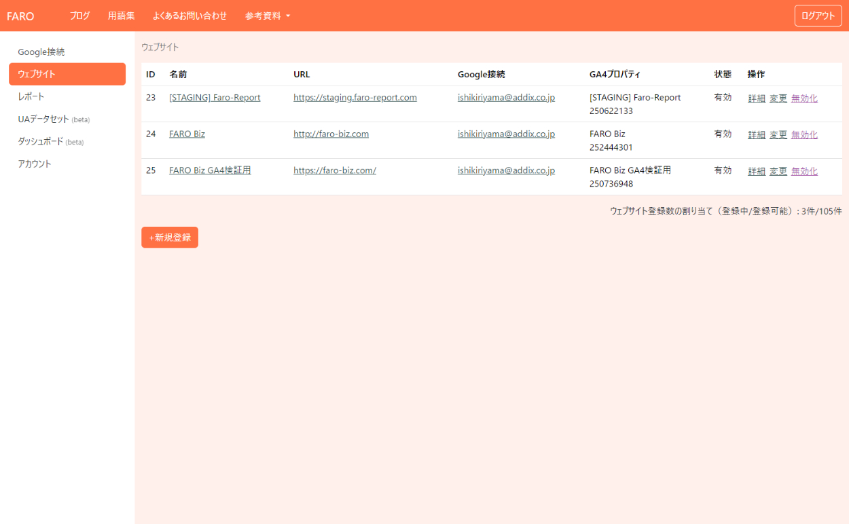The image size is (849, 524).
Task: Click the +新規登録 button
Action: pos(170,238)
